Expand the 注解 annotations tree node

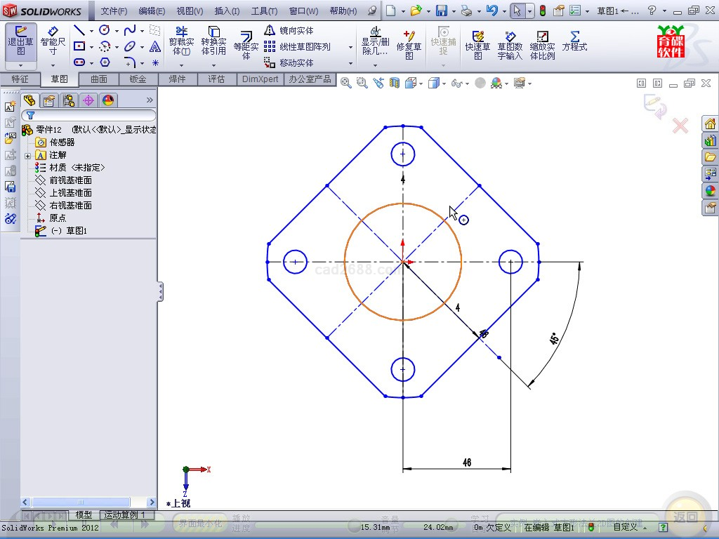click(27, 155)
